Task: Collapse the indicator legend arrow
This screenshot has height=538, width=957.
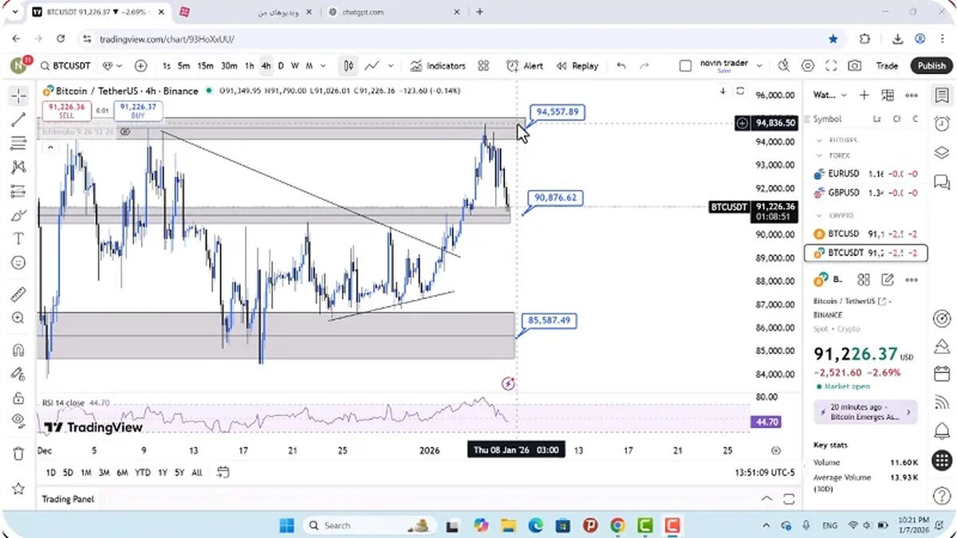Action: coord(50,147)
